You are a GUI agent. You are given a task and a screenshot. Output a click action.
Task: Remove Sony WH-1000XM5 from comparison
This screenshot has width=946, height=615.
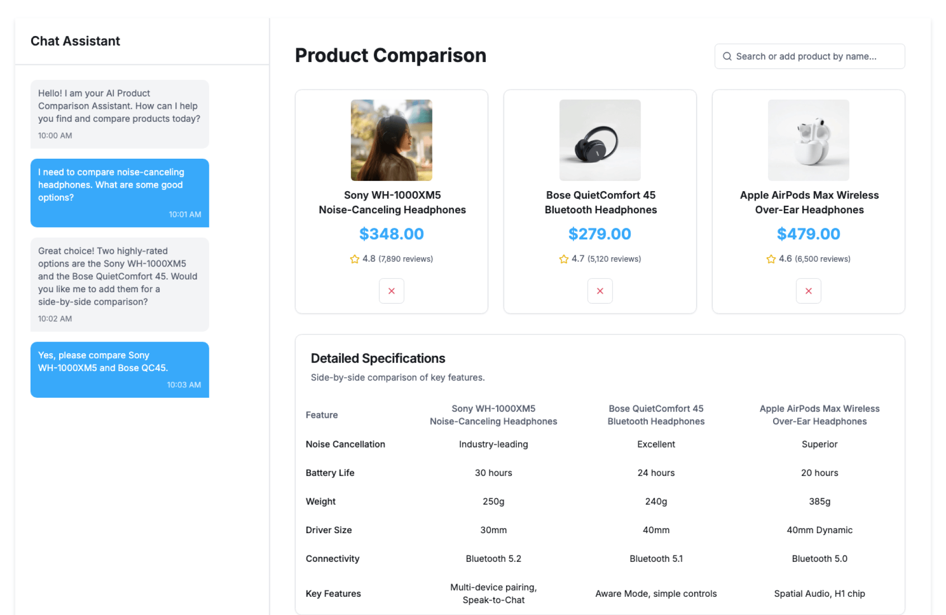[x=391, y=291]
